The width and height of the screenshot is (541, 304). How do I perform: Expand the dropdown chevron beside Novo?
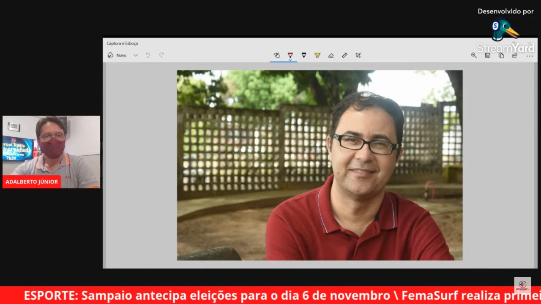[x=135, y=55]
